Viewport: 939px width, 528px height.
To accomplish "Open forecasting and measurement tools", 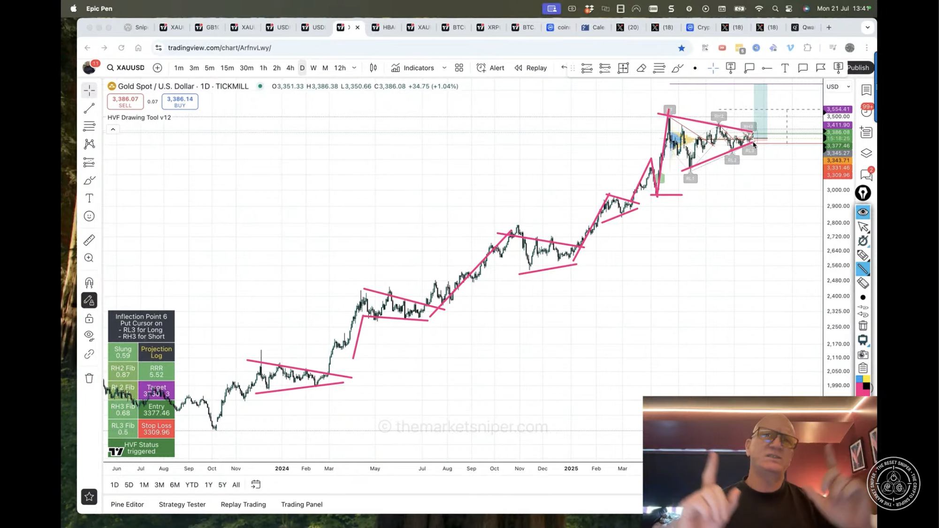I will (89, 162).
